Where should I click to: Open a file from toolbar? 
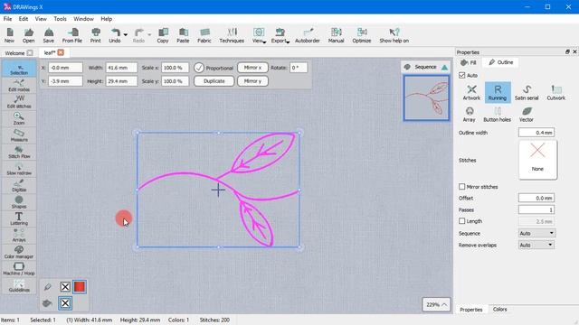pyautogui.click(x=28, y=35)
